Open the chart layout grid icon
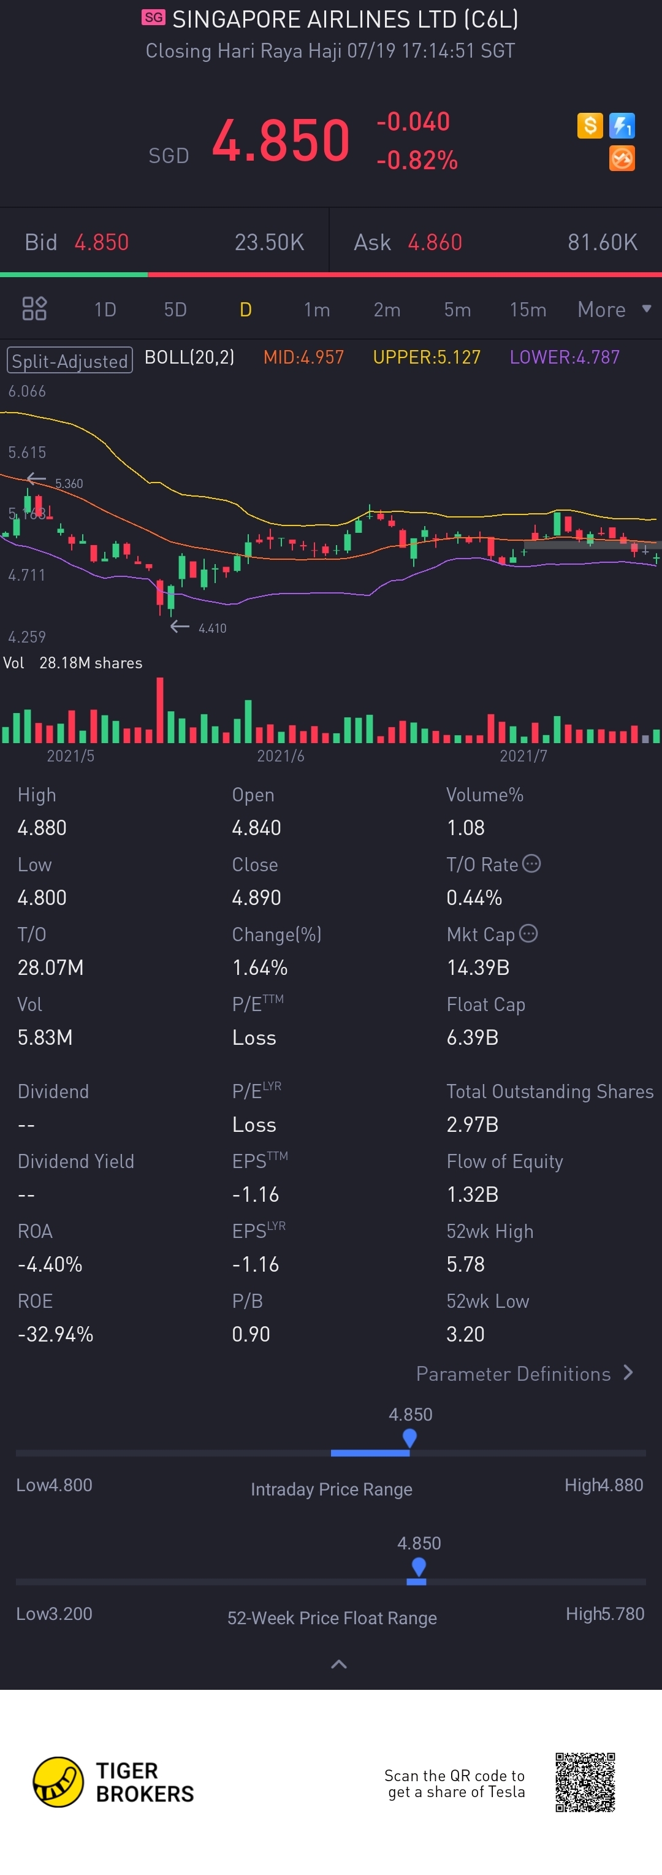662x1875 pixels. click(x=34, y=308)
